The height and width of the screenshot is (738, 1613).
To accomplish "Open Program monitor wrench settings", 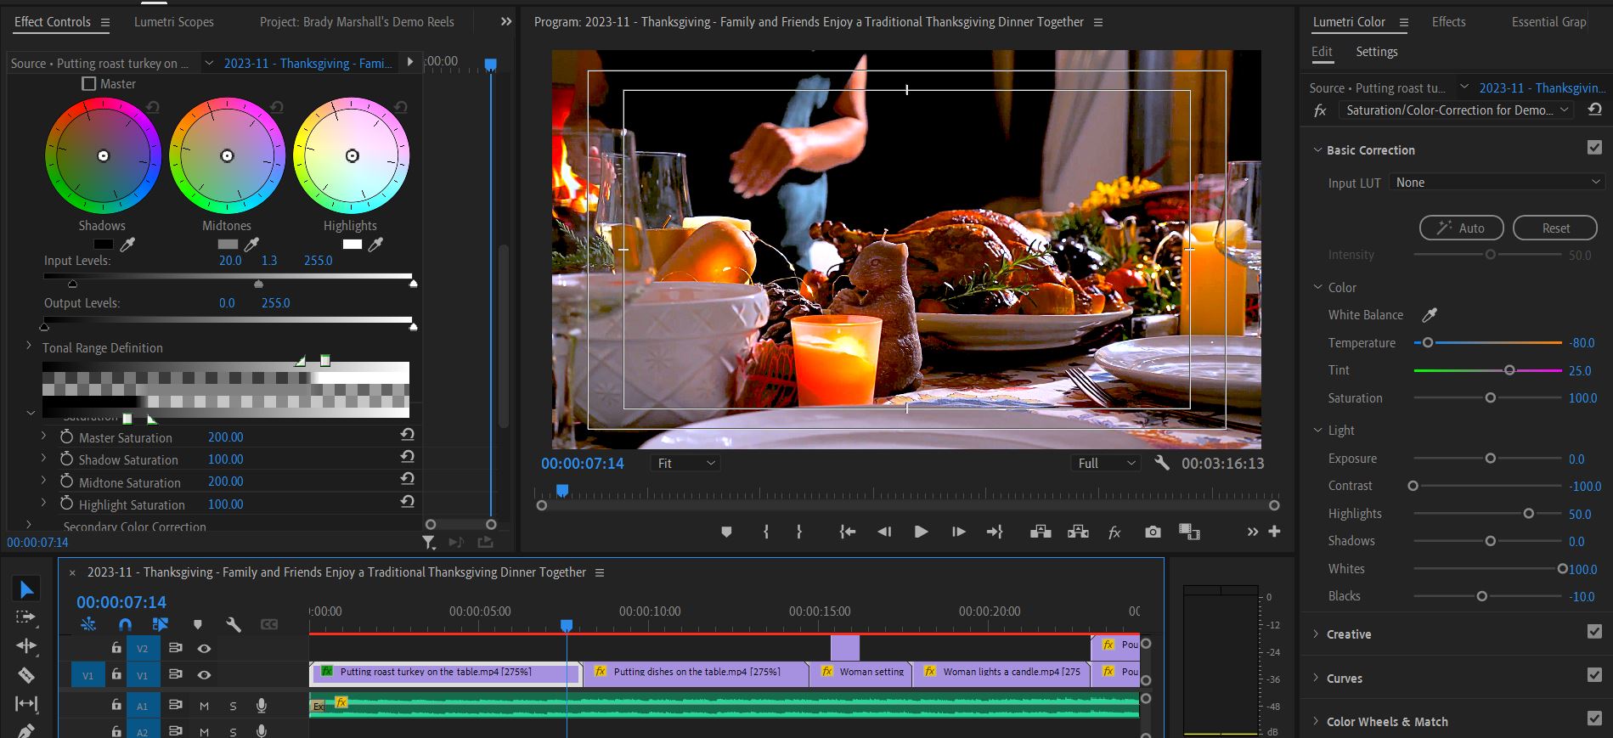I will click(x=1162, y=463).
